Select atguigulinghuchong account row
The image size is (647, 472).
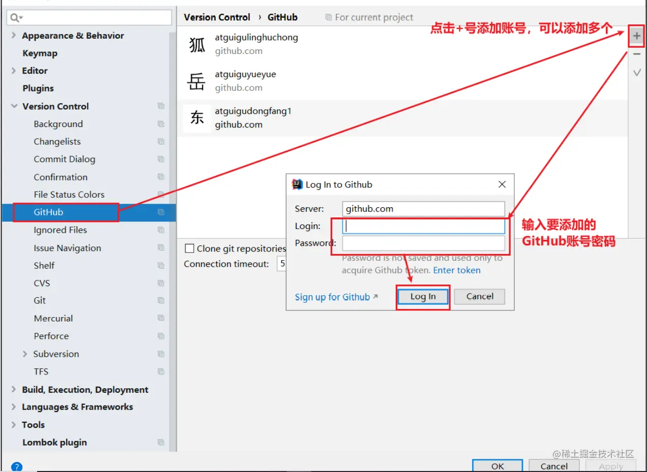(402, 45)
